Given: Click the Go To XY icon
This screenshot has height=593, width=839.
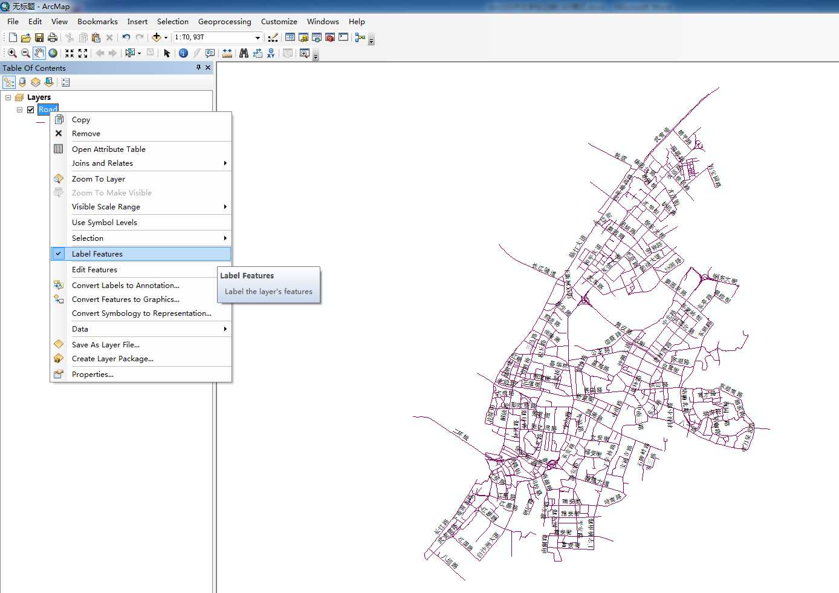Looking at the screenshot, I should pos(271,53).
